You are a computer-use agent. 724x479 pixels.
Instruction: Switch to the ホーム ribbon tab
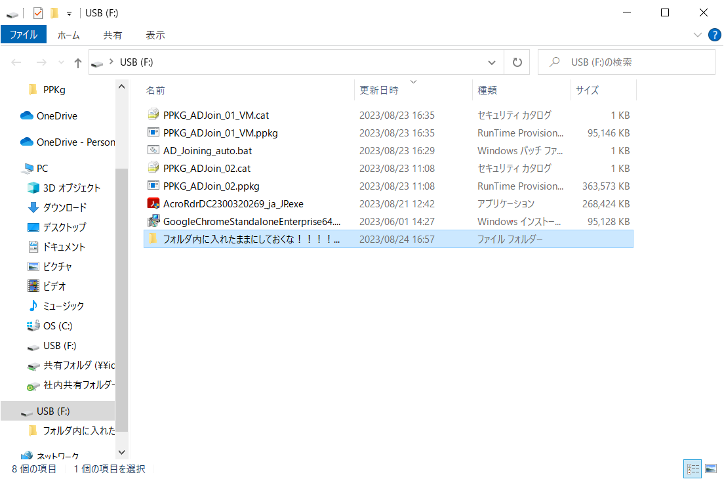(68, 35)
